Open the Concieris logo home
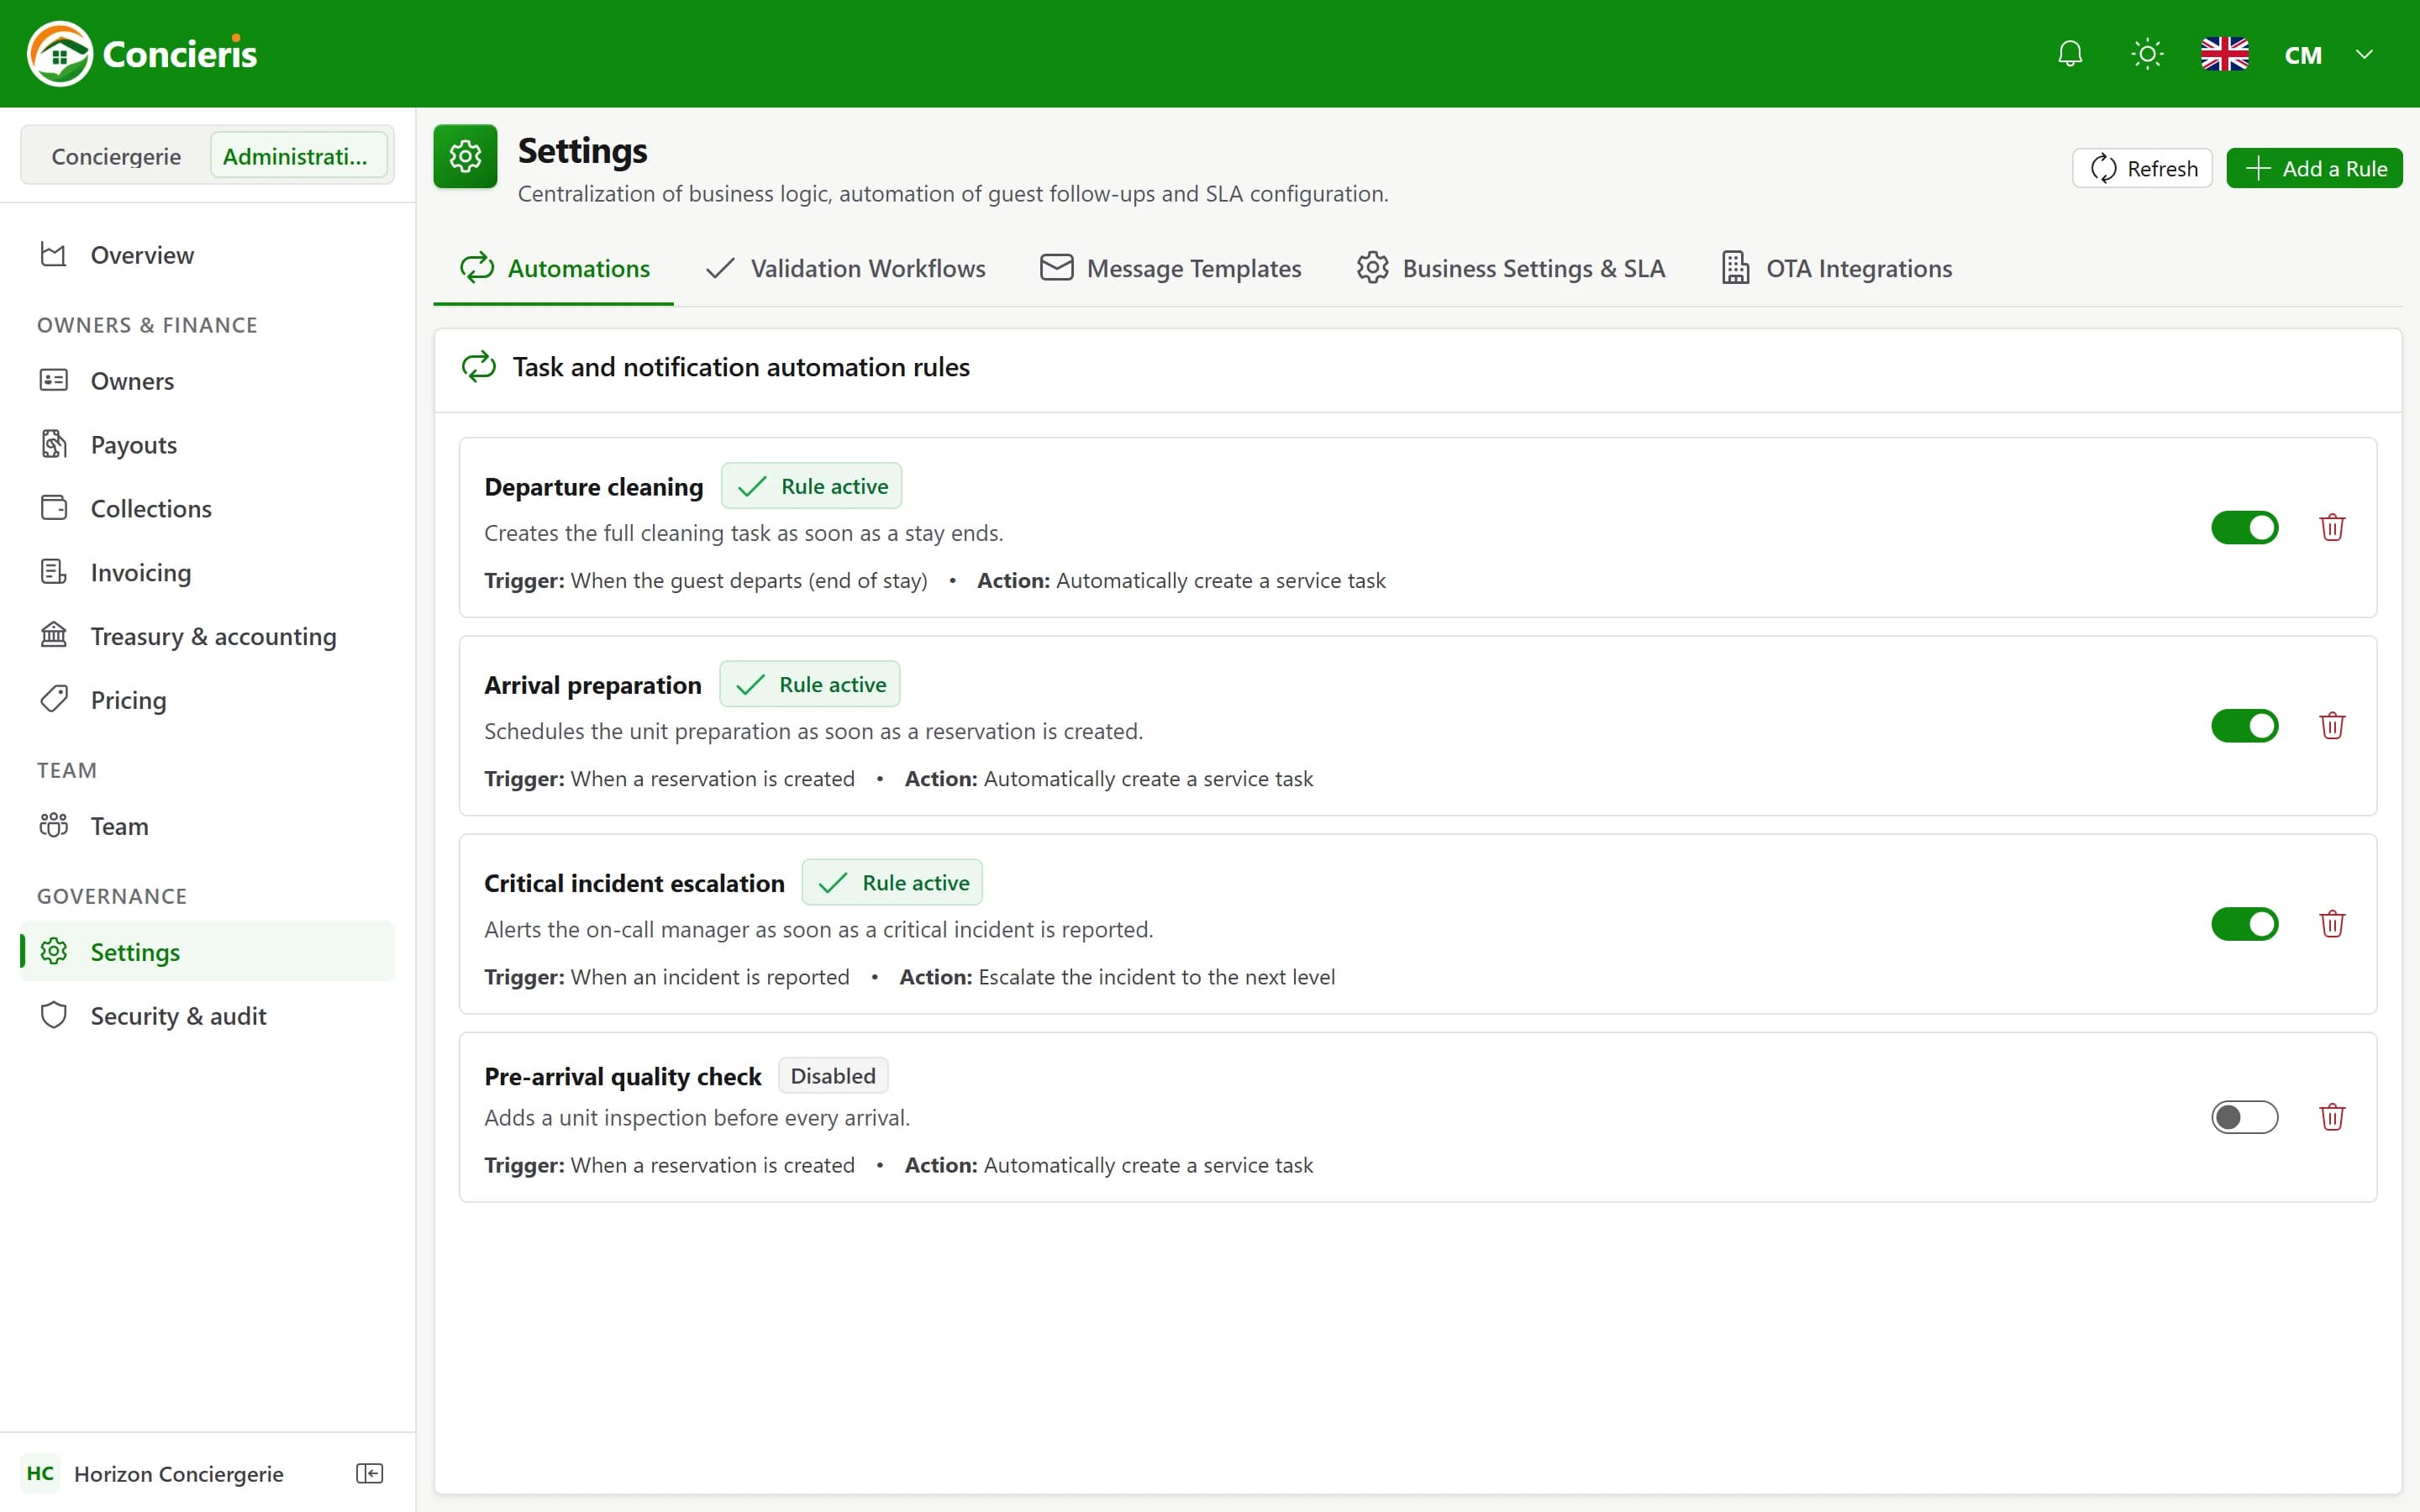Viewport: 2420px width, 1512px height. click(x=142, y=54)
